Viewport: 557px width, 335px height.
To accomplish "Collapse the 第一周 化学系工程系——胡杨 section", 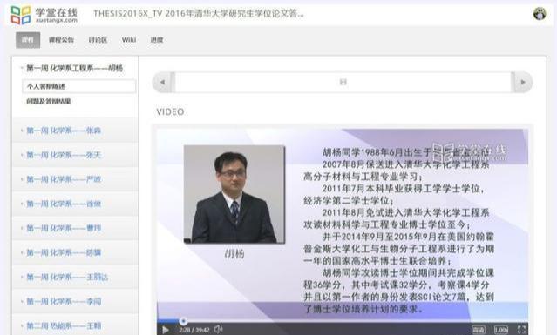I will point(75,68).
